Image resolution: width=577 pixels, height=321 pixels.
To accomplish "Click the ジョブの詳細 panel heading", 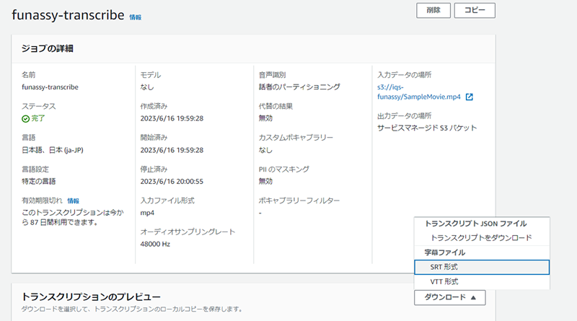I will coord(47,48).
